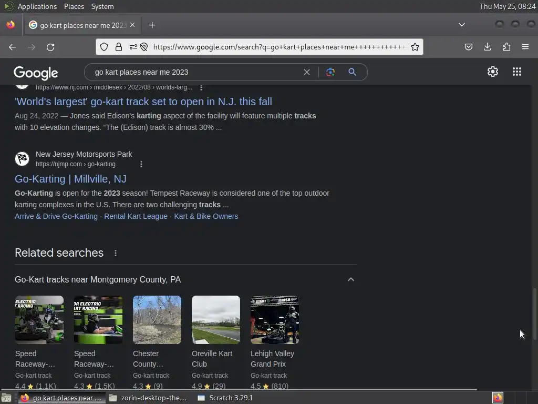Go back to the previous page
This screenshot has height=404, width=538.
tap(13, 47)
